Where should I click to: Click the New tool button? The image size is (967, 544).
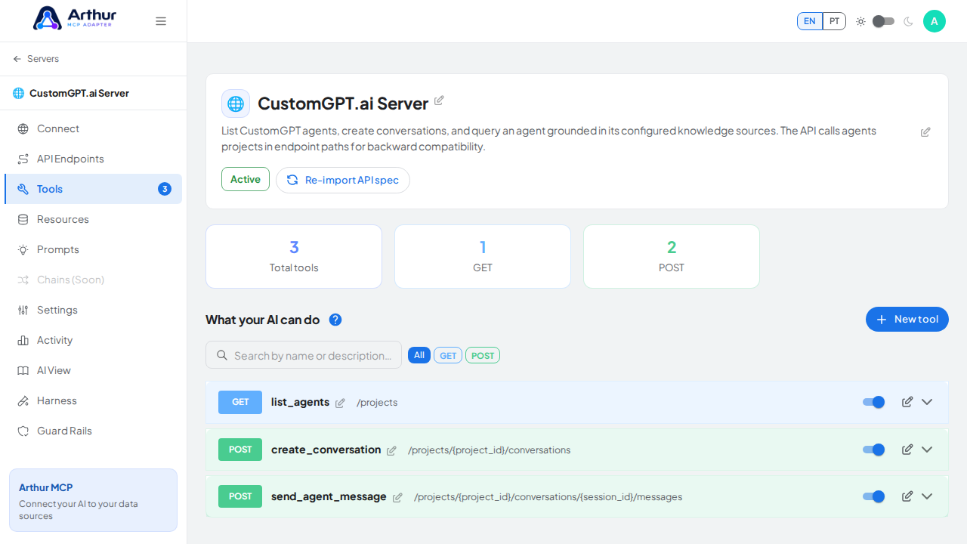pos(907,320)
